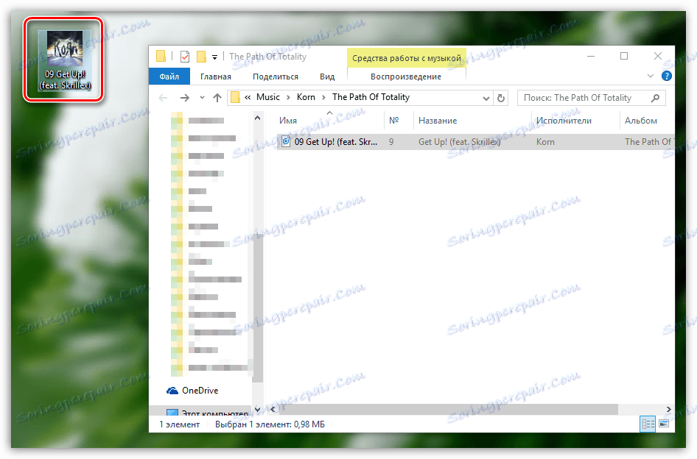
Task: Switch to details view in status bar
Action: click(x=648, y=424)
